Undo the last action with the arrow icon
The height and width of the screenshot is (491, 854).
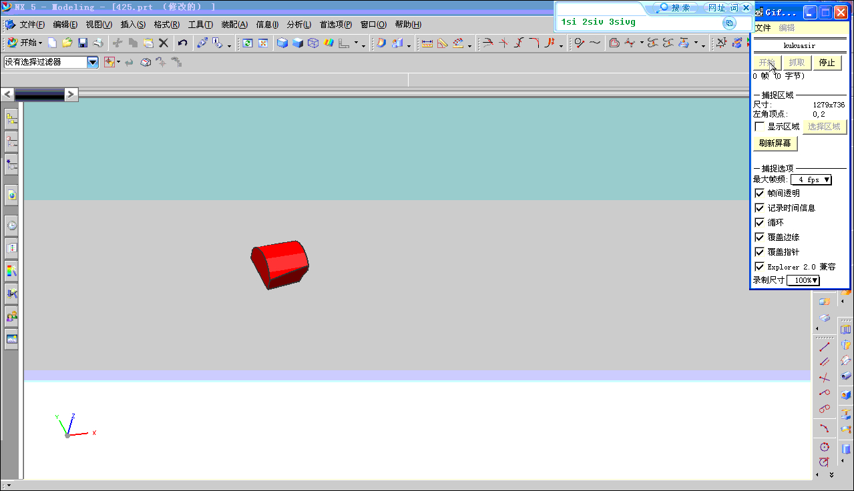(182, 43)
